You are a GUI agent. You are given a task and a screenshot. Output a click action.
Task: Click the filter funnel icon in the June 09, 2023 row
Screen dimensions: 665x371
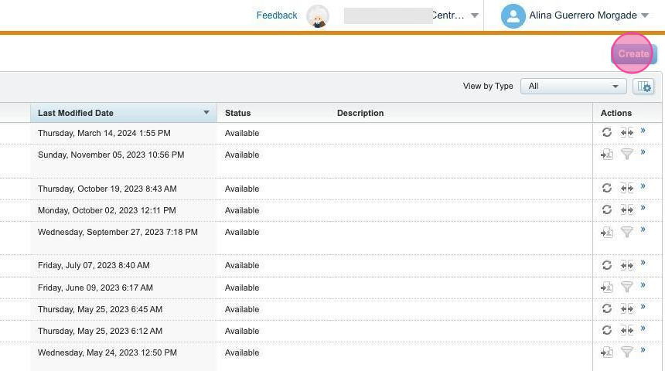click(x=627, y=287)
